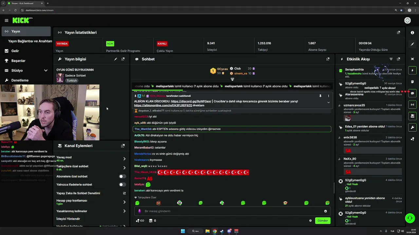Click the notes icon in right rail
This screenshot has height=235, width=419.
[412, 82]
